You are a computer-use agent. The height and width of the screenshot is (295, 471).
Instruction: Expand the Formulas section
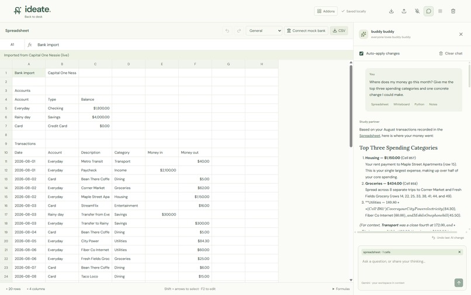(341, 289)
